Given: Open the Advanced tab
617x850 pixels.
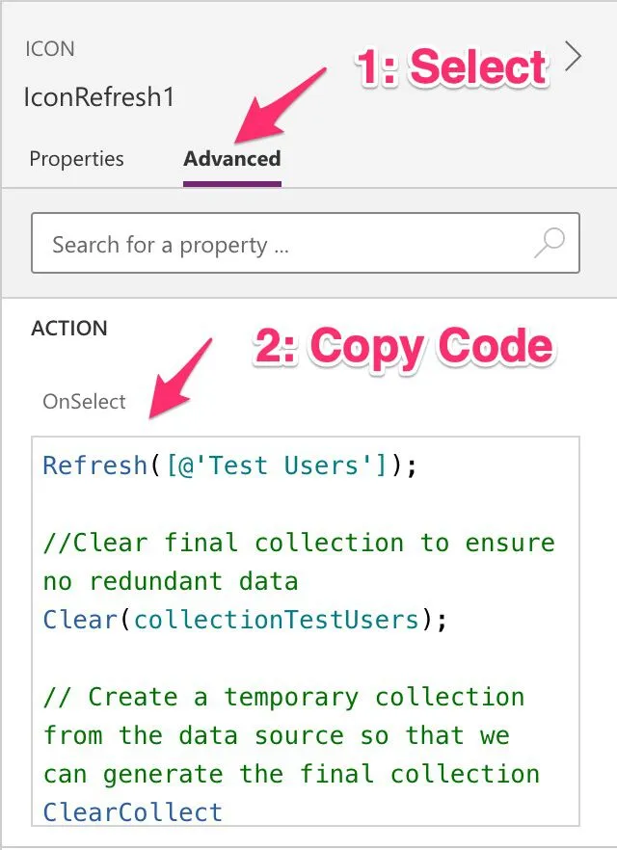Looking at the screenshot, I should [x=232, y=159].
